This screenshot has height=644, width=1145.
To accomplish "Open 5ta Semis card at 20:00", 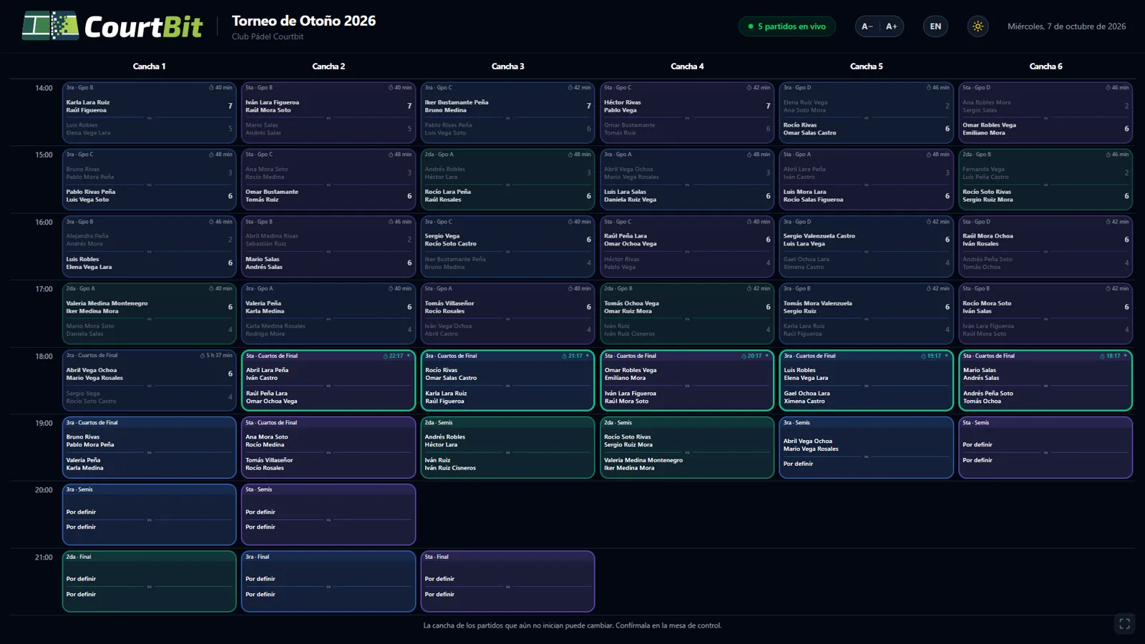I will point(328,514).
